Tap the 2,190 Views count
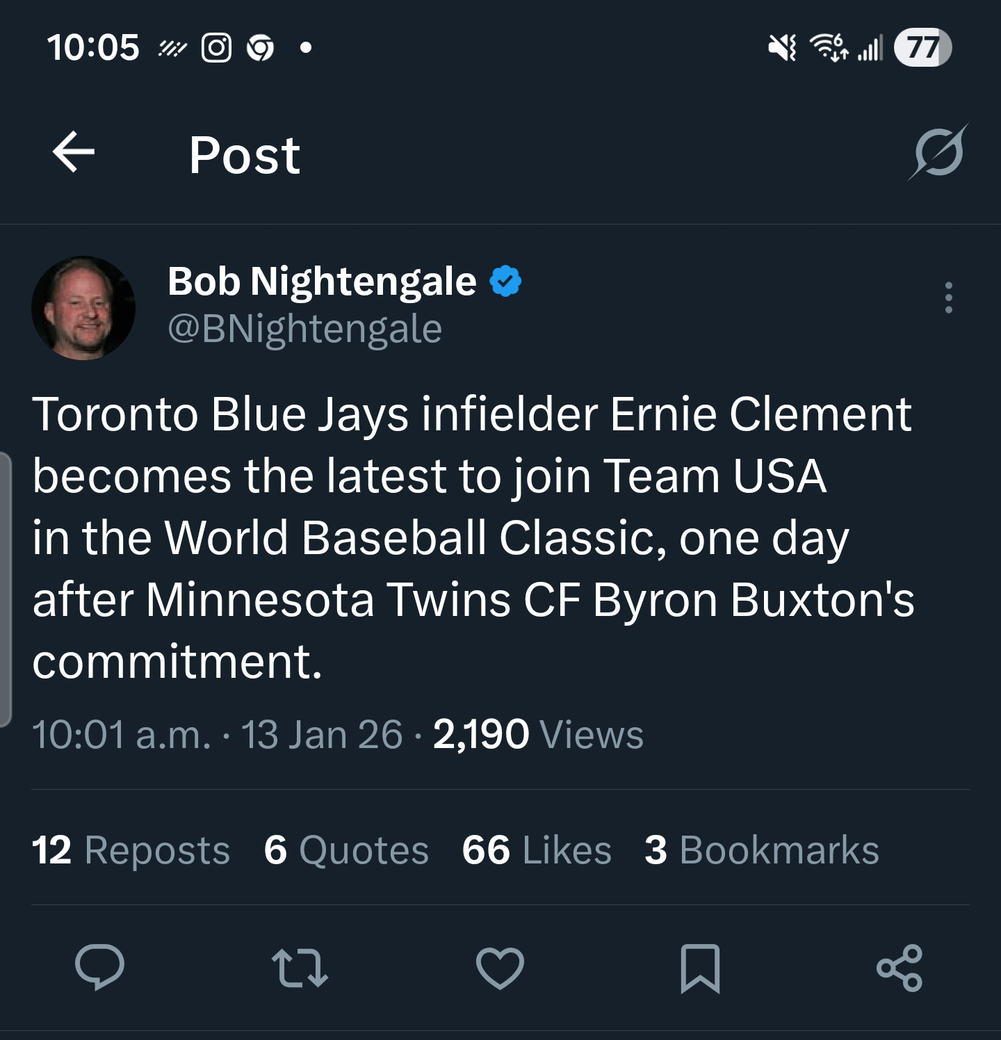This screenshot has width=1001, height=1040. (538, 735)
